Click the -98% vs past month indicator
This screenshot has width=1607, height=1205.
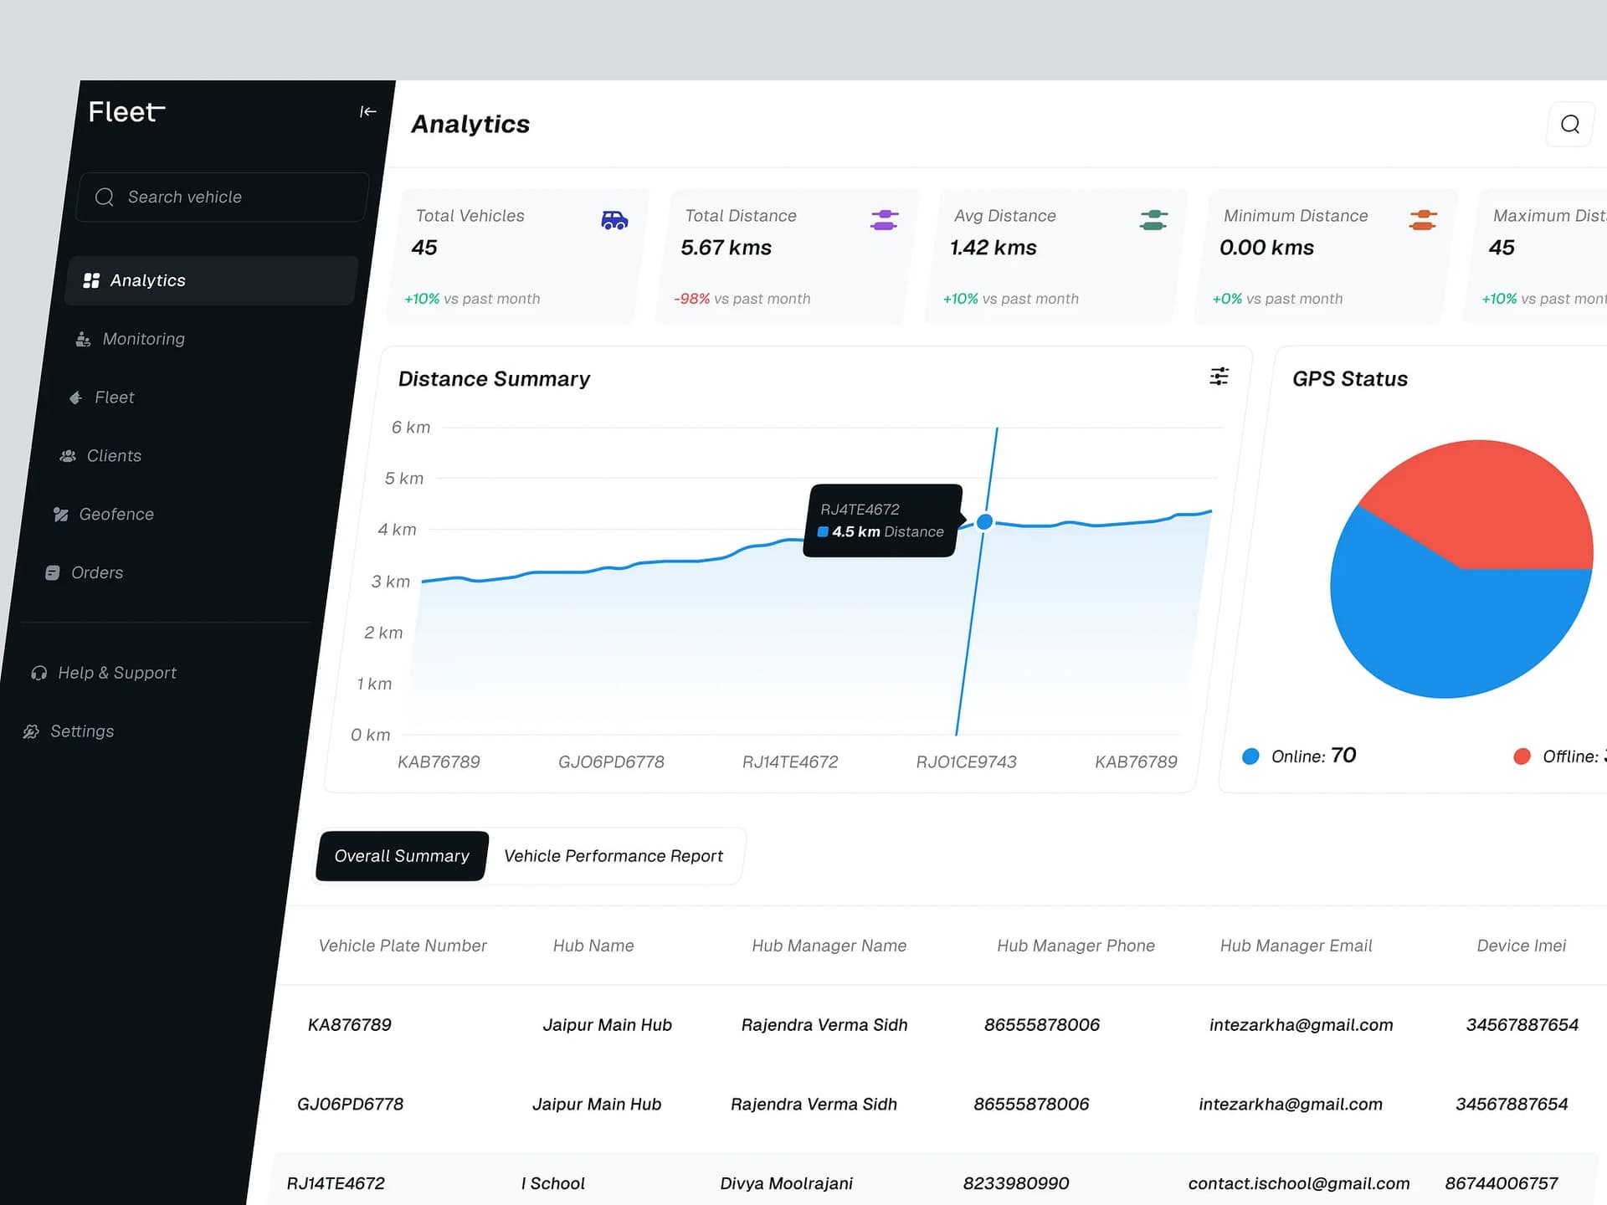742,299
